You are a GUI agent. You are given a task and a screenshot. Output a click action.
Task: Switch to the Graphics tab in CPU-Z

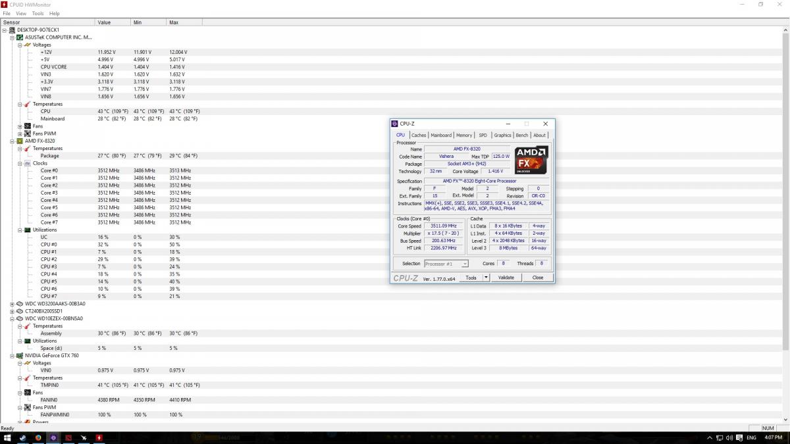coord(502,135)
